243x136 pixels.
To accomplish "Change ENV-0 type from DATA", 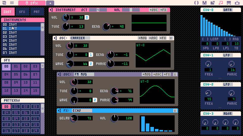I will point(228,10).
